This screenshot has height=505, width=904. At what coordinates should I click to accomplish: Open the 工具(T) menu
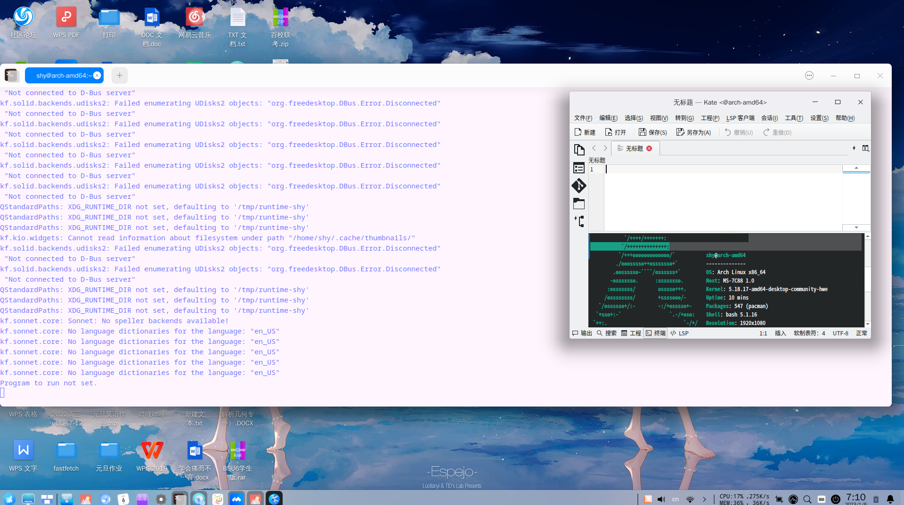[x=793, y=118]
